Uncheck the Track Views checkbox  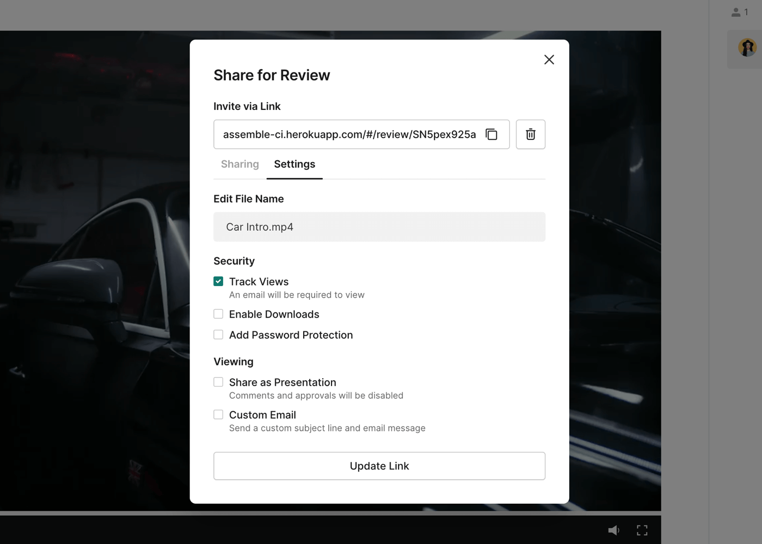point(218,281)
